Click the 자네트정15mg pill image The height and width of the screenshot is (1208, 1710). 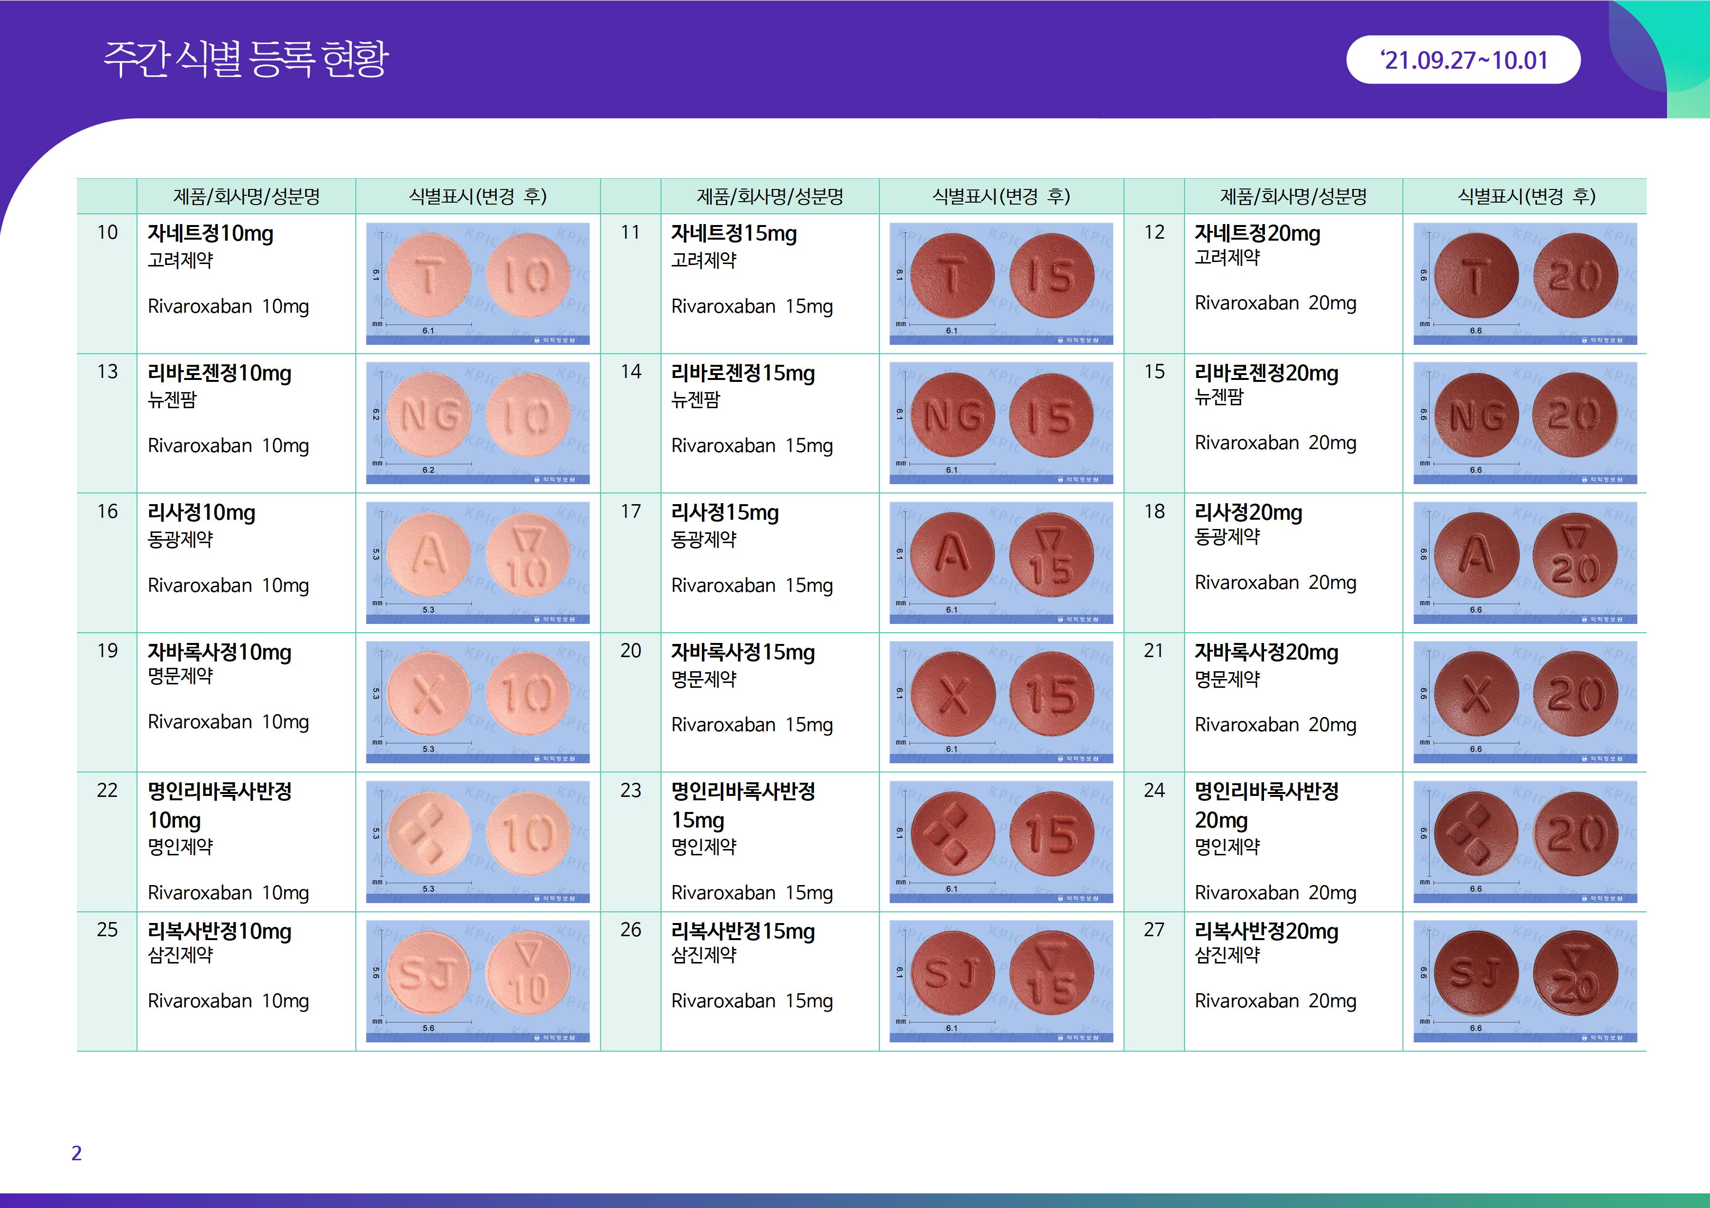tap(1001, 283)
